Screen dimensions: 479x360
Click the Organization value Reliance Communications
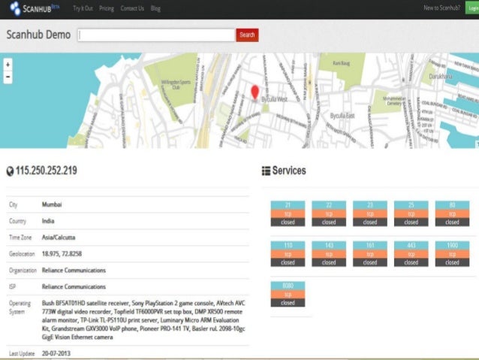[74, 271]
